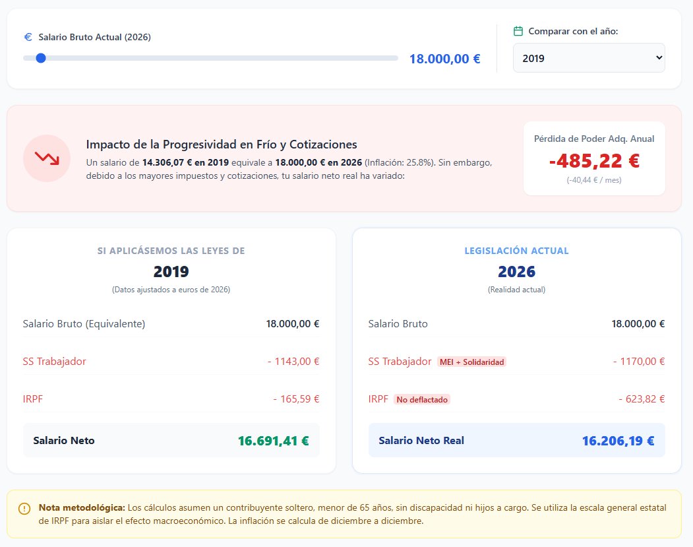Click SI APLICÁSEMOS LAS LEYES DE heading
Viewport: 693px width, 547px height.
pyautogui.click(x=171, y=251)
